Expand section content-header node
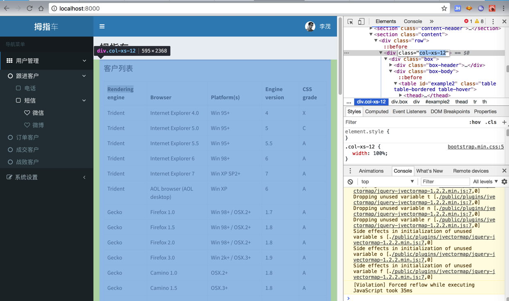Image resolution: width=509 pixels, height=301 pixels. point(371,28)
